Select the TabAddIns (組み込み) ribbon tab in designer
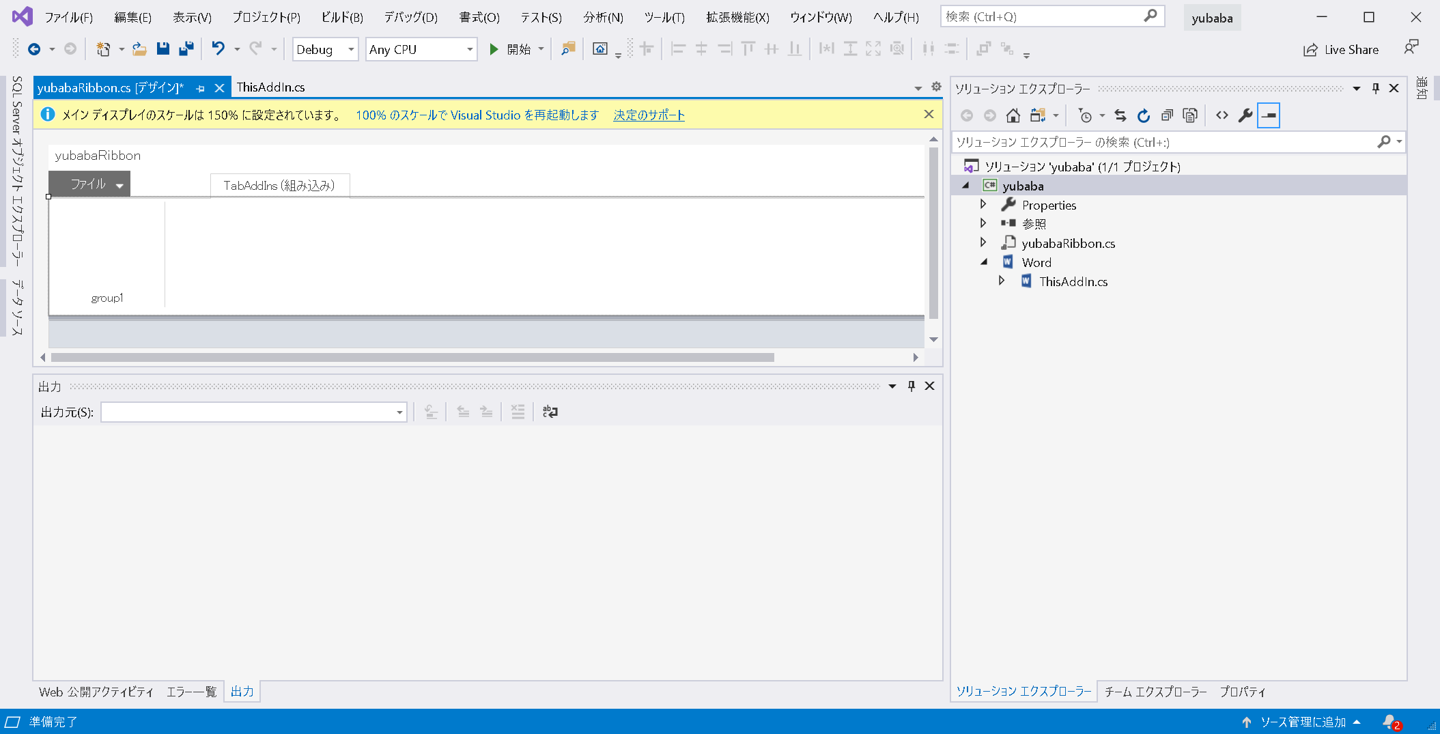 coord(279,185)
